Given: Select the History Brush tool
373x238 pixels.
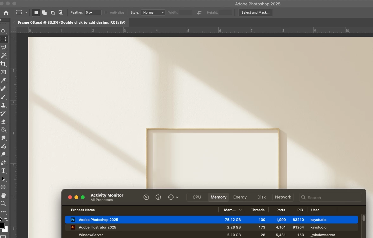Looking at the screenshot, I should click(x=3, y=113).
